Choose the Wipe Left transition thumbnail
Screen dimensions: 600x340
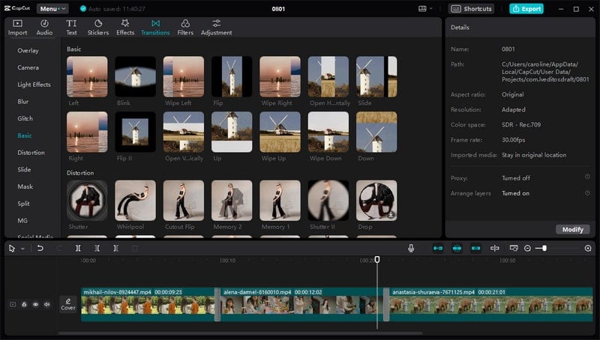[x=184, y=77]
